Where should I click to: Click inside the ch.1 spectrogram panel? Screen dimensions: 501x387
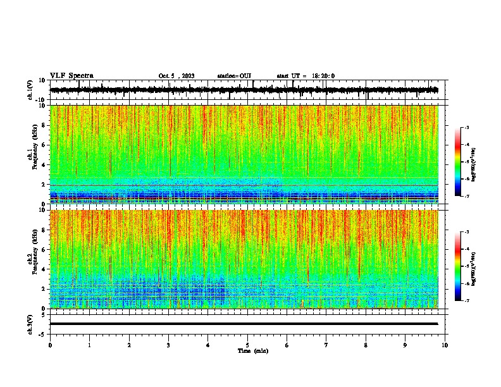coord(244,154)
